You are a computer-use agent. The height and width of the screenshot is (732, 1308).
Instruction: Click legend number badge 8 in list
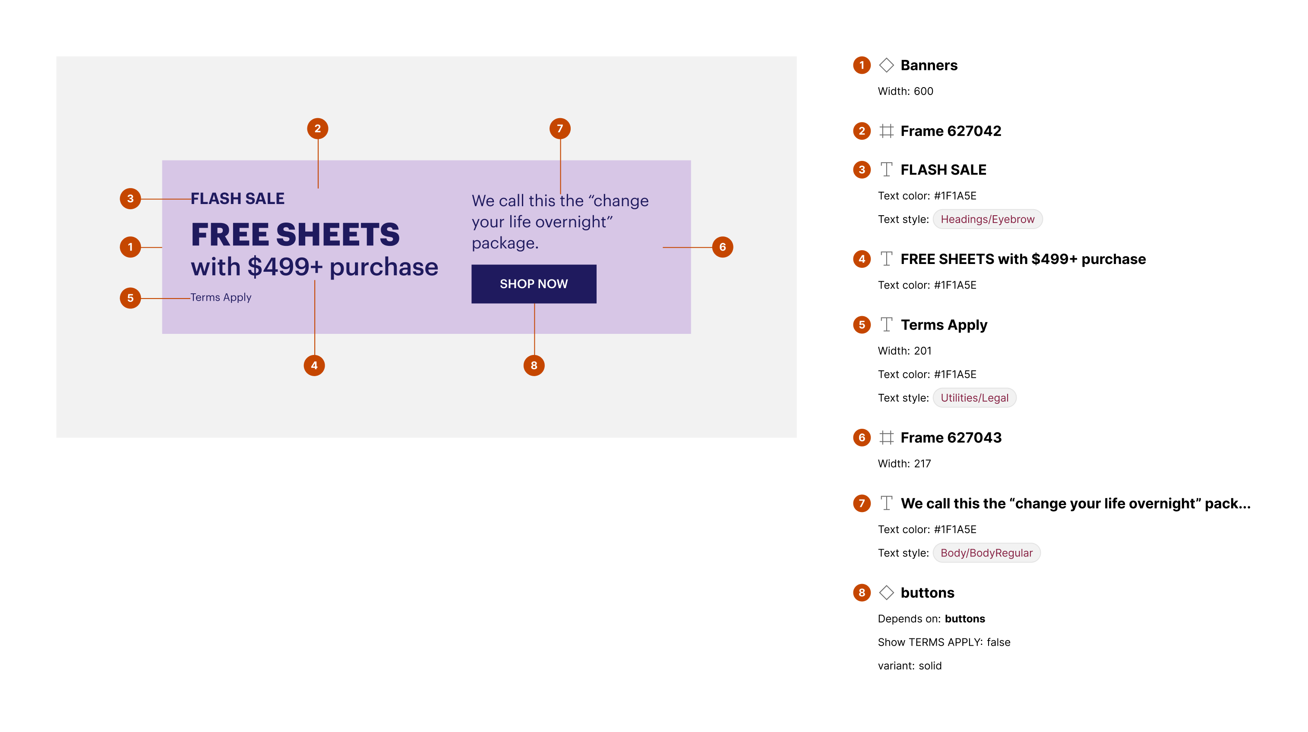click(861, 593)
